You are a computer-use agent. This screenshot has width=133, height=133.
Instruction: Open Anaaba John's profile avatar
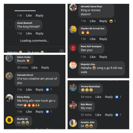pos(73,123)
